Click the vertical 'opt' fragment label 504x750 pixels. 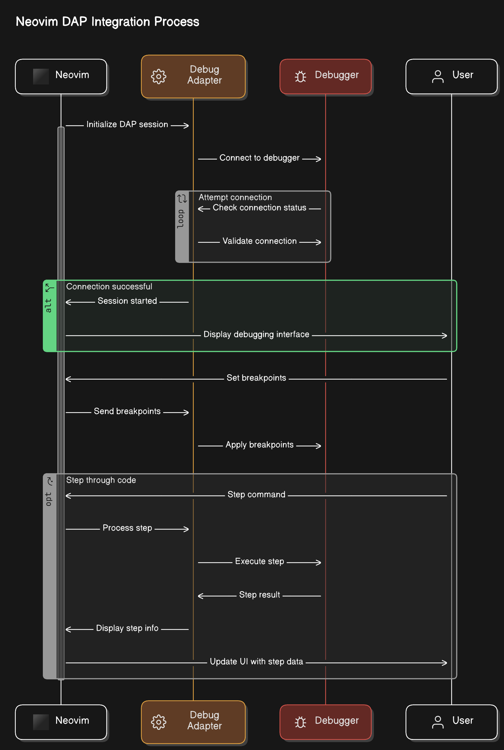point(48,499)
